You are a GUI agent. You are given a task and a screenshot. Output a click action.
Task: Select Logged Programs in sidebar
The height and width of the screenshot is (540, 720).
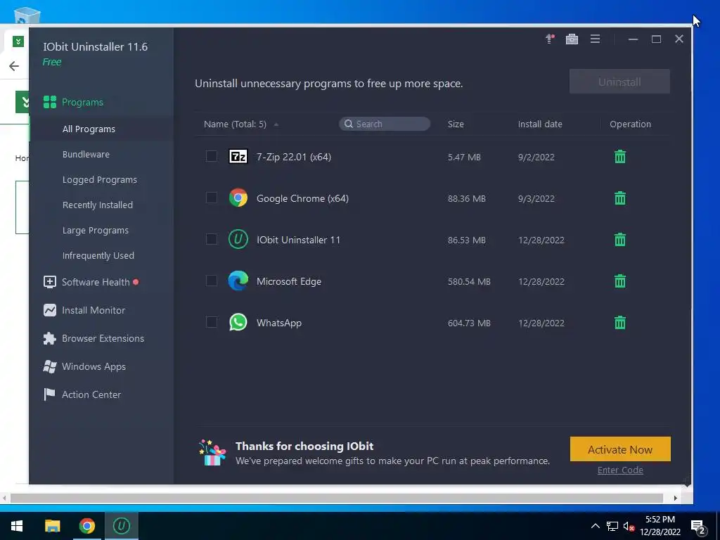pos(100,179)
